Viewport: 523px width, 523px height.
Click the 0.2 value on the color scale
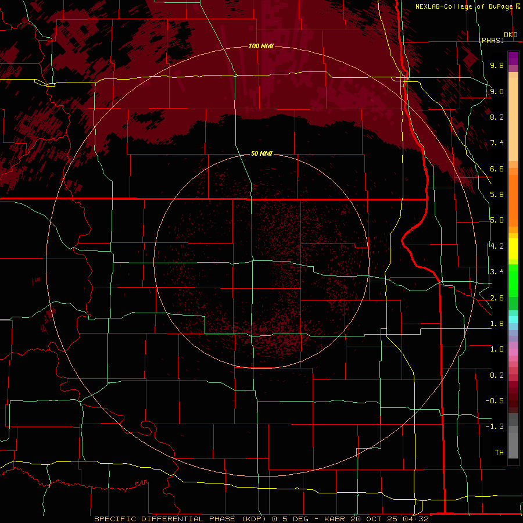(497, 375)
